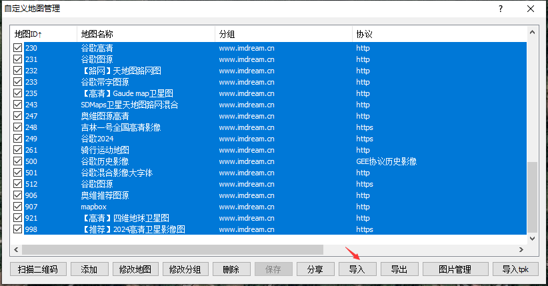The height and width of the screenshot is (286, 548).
Task: Uncheck the checkbox for map 500
Action: click(x=17, y=161)
